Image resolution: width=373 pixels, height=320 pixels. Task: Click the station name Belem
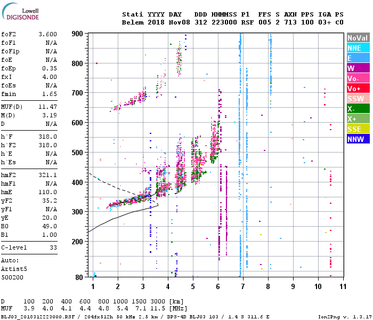[133, 22]
